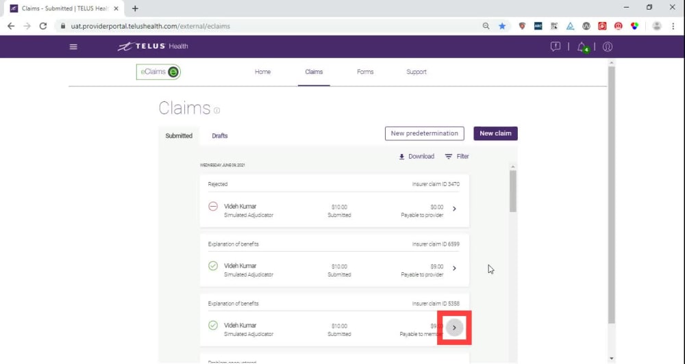Open the Filter options

point(456,156)
